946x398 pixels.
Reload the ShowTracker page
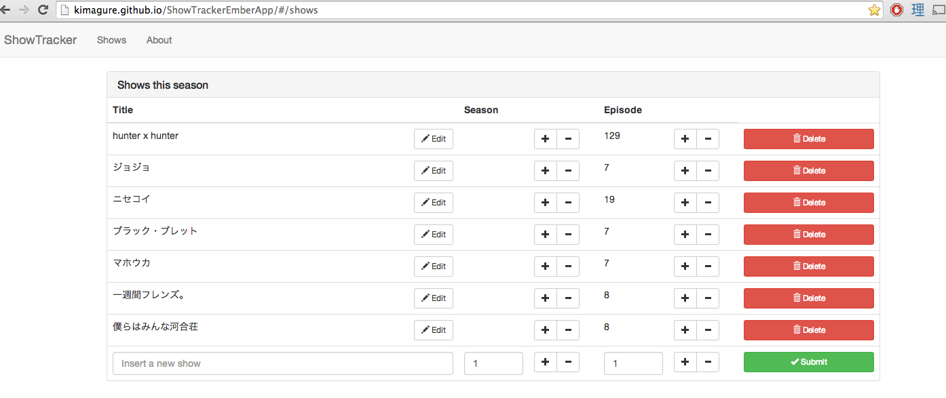pyautogui.click(x=42, y=10)
